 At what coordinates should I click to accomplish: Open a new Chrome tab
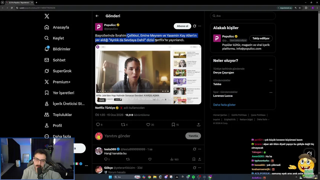(x=36, y=2)
